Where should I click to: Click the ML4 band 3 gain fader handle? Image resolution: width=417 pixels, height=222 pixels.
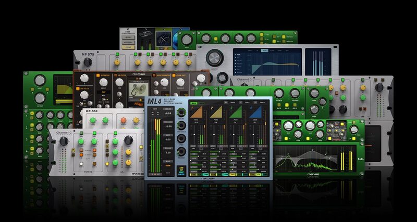point(233,135)
